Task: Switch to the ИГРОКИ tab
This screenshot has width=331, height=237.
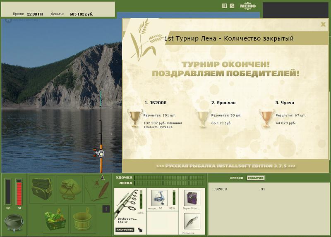Action: (237, 178)
